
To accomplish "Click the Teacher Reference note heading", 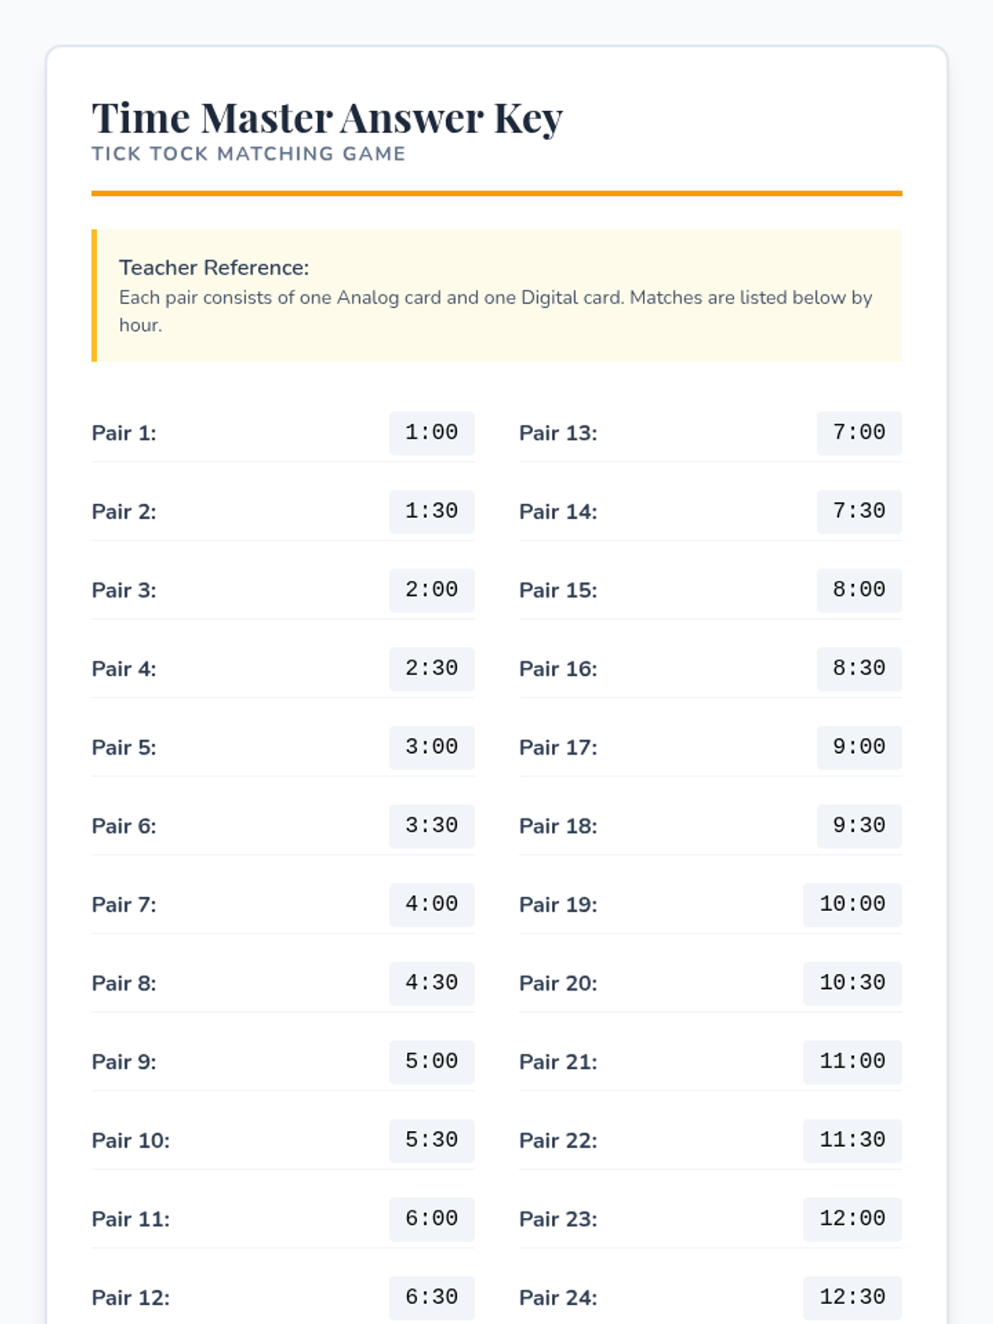I will click(213, 267).
